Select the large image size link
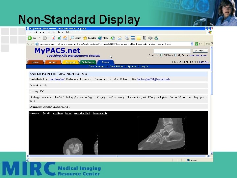Screen dimensions: 237x178 tap(68, 113)
